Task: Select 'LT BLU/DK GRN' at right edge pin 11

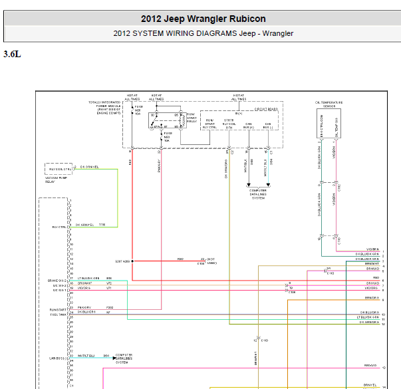Action: pos(368,317)
